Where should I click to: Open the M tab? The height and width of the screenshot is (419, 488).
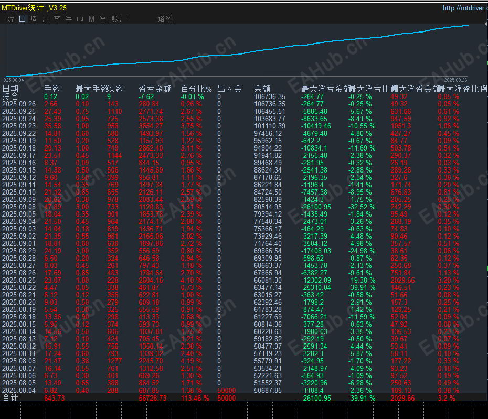point(91,19)
